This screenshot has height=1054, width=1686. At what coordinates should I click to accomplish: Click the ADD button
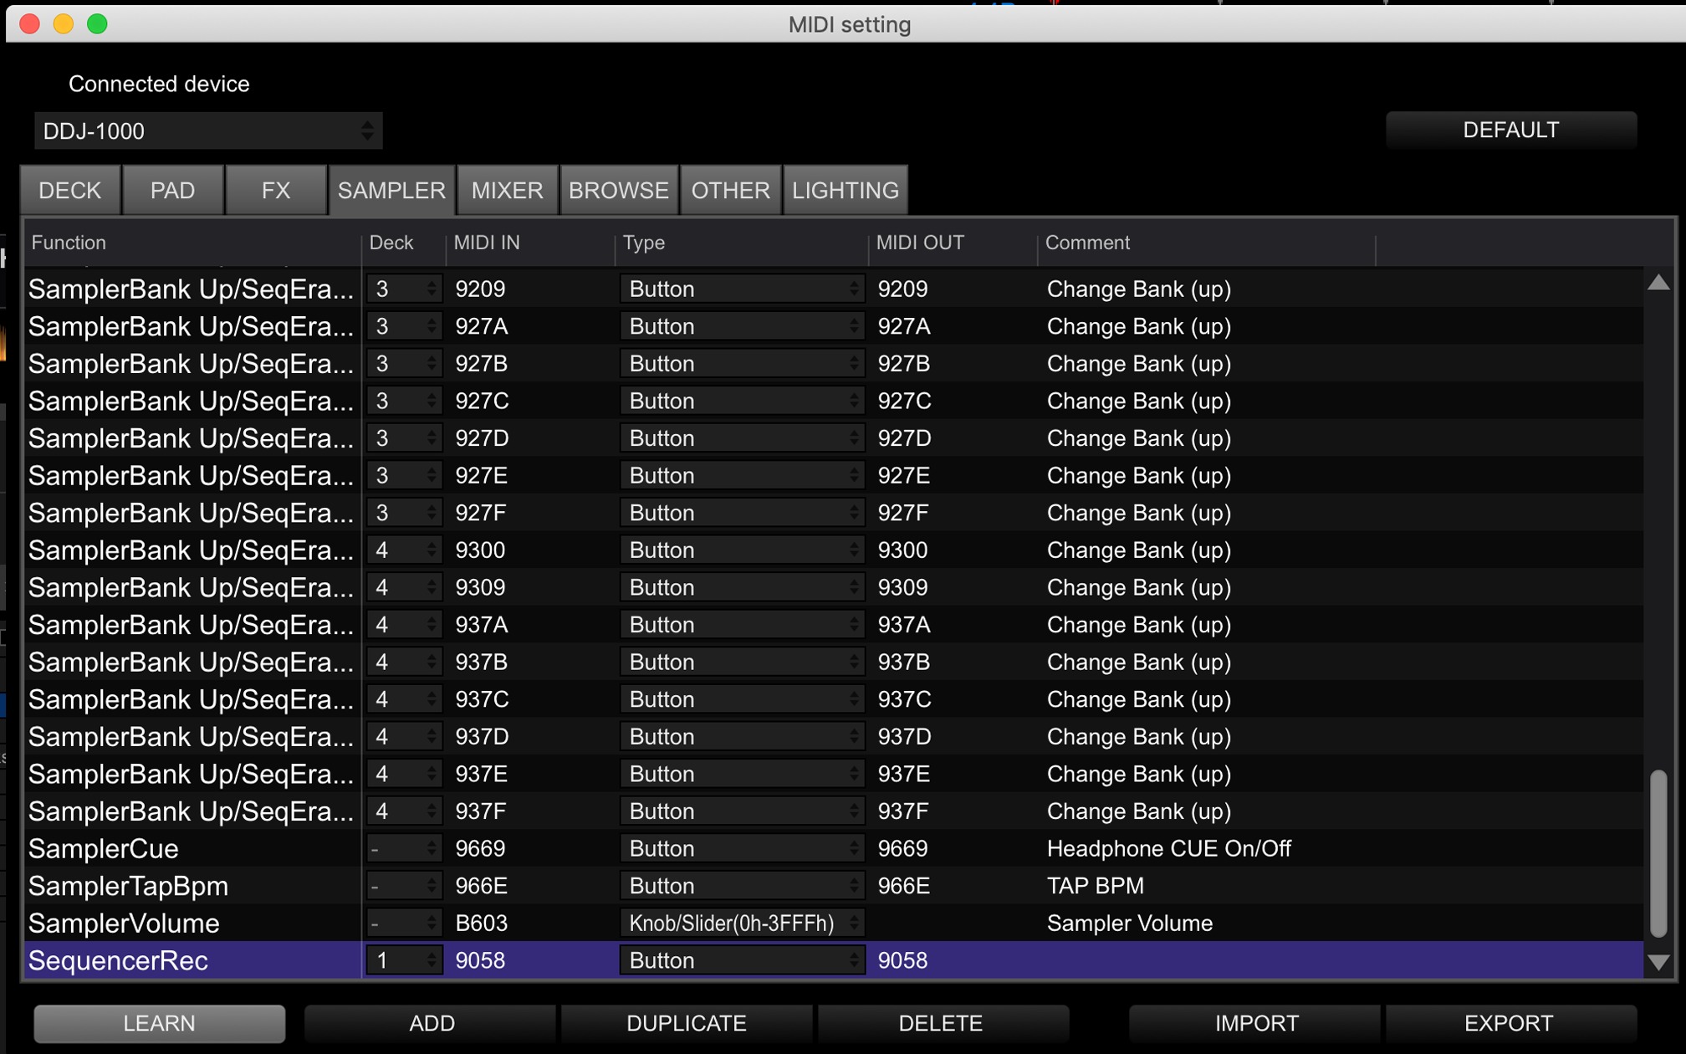click(x=432, y=1023)
